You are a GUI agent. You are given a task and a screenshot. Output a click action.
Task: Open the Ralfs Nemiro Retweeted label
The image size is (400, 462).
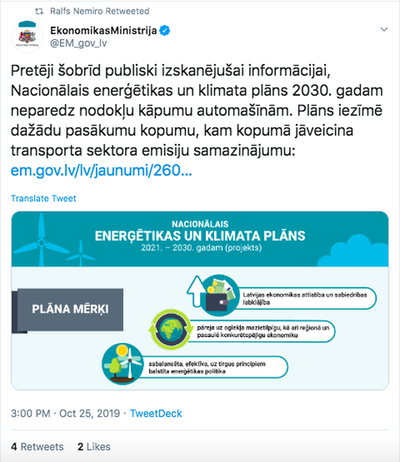pos(100,11)
